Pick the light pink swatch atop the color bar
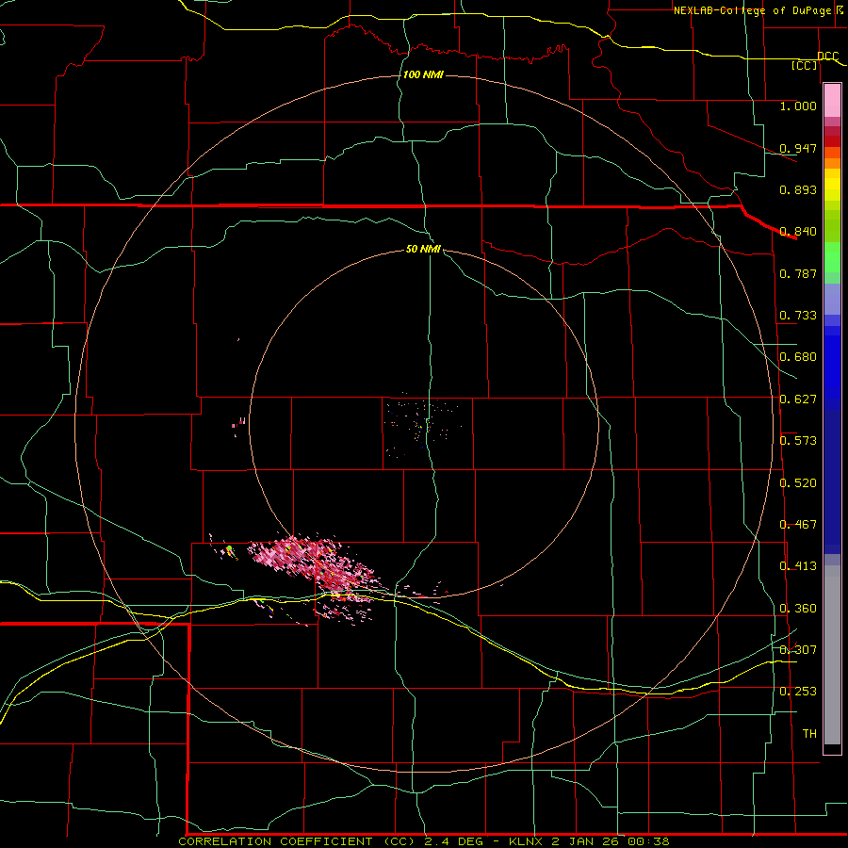Screen dimensions: 848x848 [x=832, y=101]
